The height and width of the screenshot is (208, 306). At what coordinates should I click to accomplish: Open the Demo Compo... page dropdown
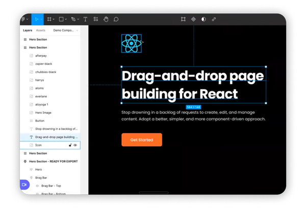click(66, 31)
